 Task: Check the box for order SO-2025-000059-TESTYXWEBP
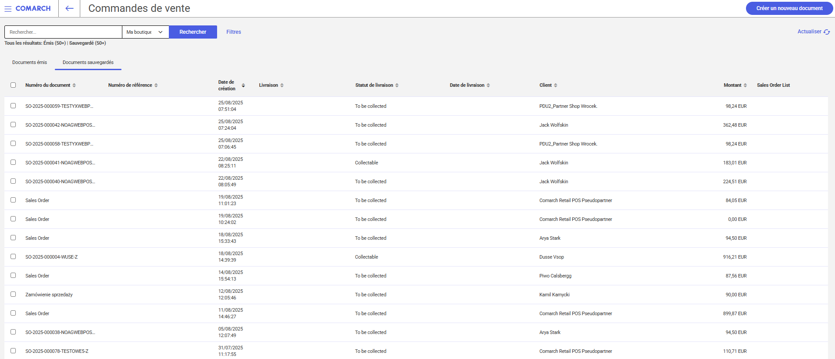pos(13,106)
